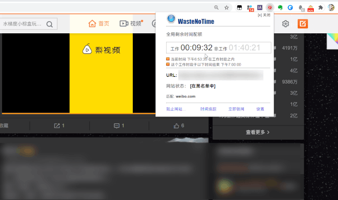Open the extension with the red 14 badge
The height and width of the screenshot is (200, 338).
(x=250, y=8)
